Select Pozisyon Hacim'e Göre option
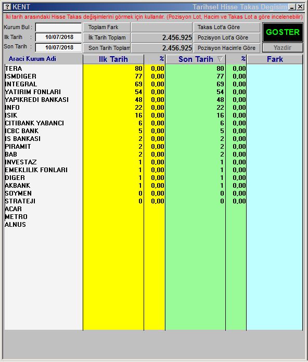Image resolution: width=308 pixels, height=362 pixels. coord(227,48)
